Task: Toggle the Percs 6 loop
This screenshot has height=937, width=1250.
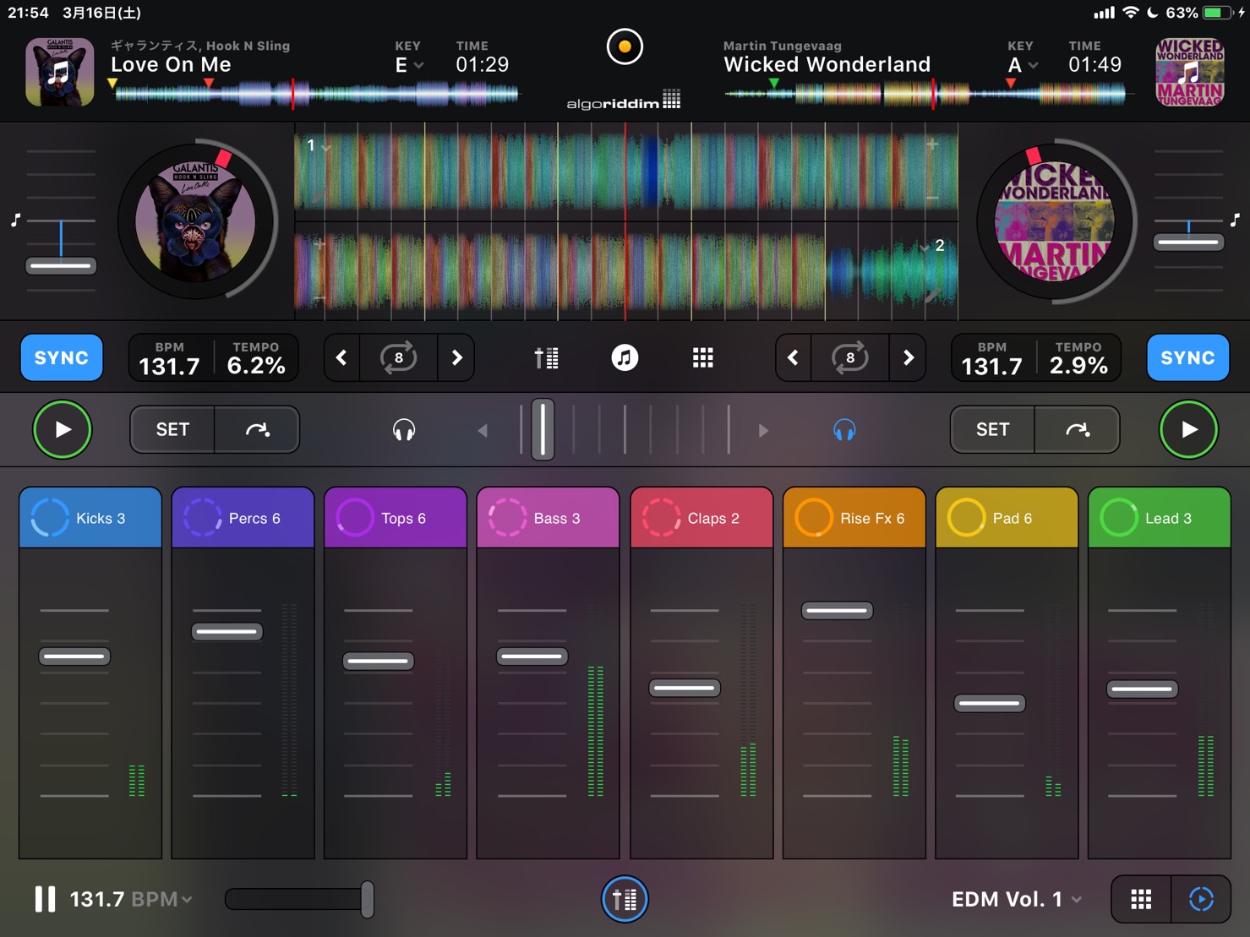Action: (203, 518)
